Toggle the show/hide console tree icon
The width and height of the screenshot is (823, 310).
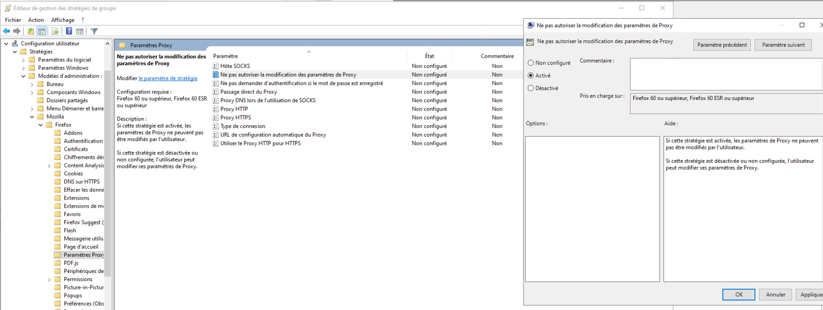pos(42,31)
